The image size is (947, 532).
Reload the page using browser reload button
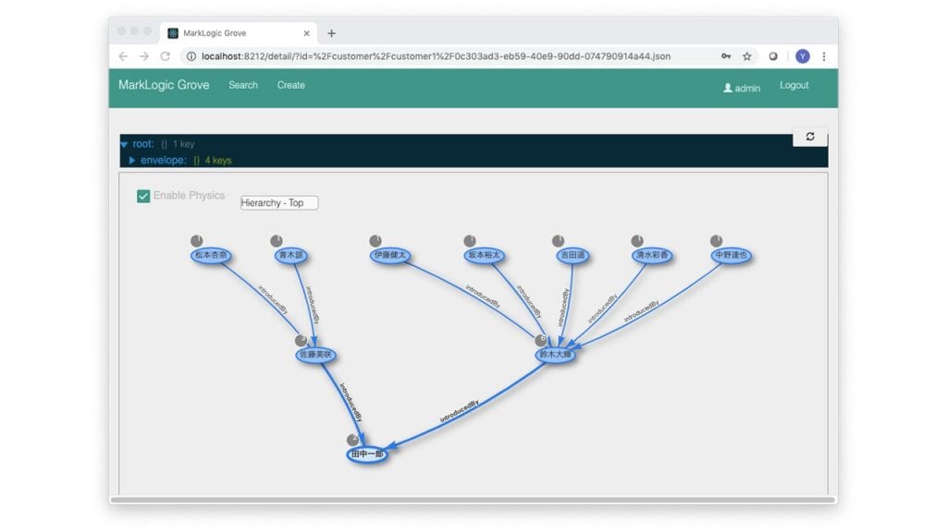(x=166, y=56)
